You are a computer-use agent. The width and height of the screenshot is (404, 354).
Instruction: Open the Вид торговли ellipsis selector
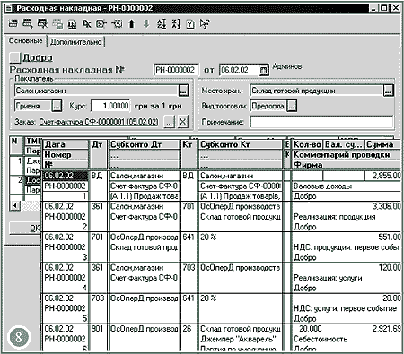click(x=292, y=106)
